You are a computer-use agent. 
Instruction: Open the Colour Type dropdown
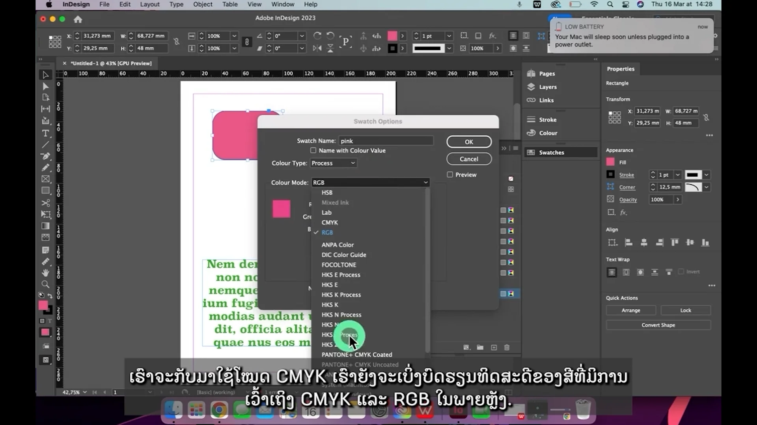[333, 163]
